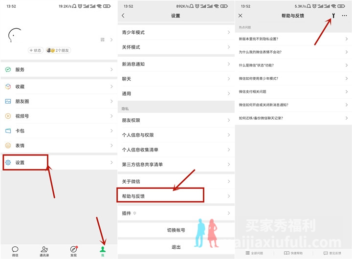The image size is (352, 259).
Task: Open 关于微信 row
Action: [x=176, y=181]
